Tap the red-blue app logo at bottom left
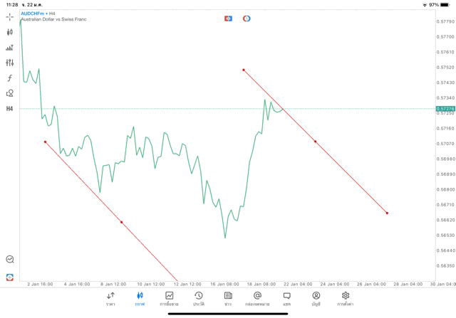 [x=9, y=277]
